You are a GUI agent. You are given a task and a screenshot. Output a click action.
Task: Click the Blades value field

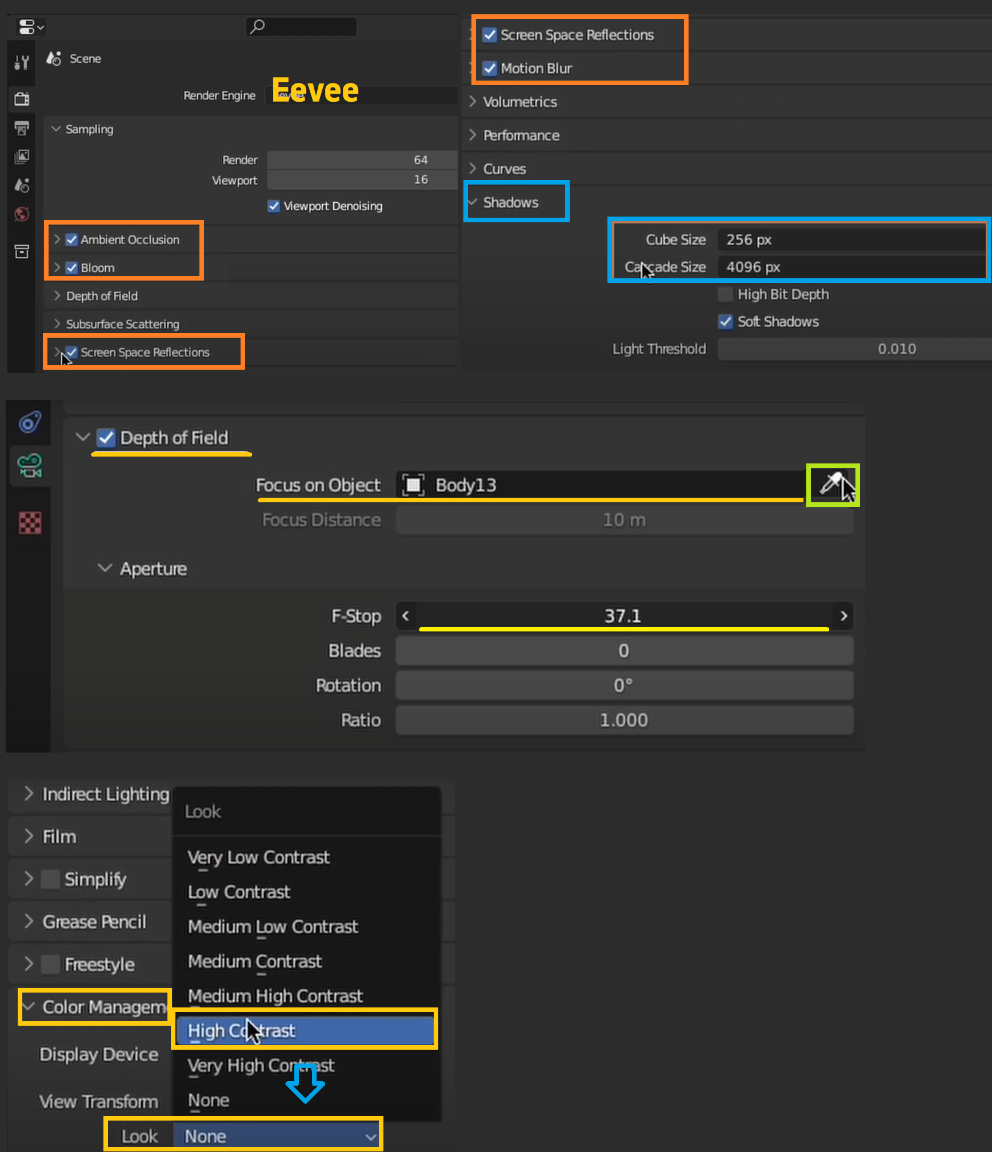click(x=625, y=651)
